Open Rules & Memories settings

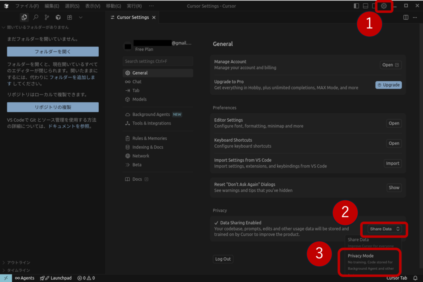click(x=158, y=138)
